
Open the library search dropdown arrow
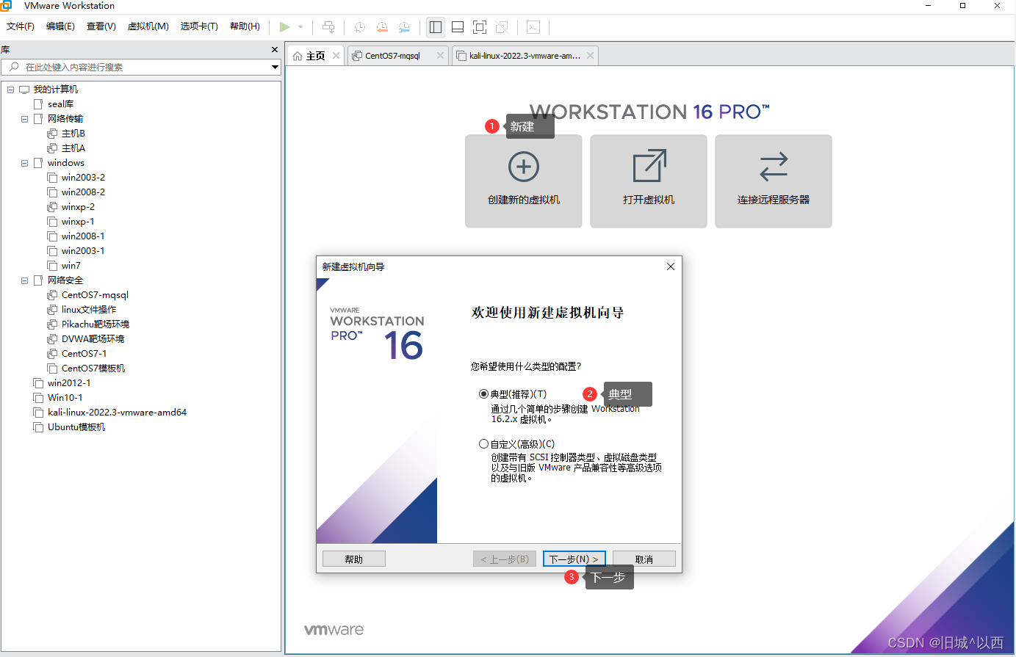(x=275, y=67)
